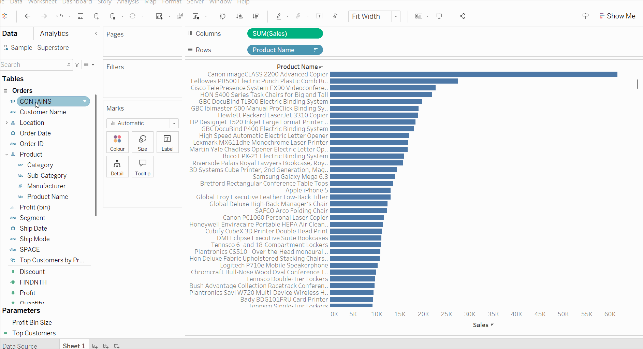Expand the Location hierarchy
Image resolution: width=643 pixels, height=349 pixels.
6,122
